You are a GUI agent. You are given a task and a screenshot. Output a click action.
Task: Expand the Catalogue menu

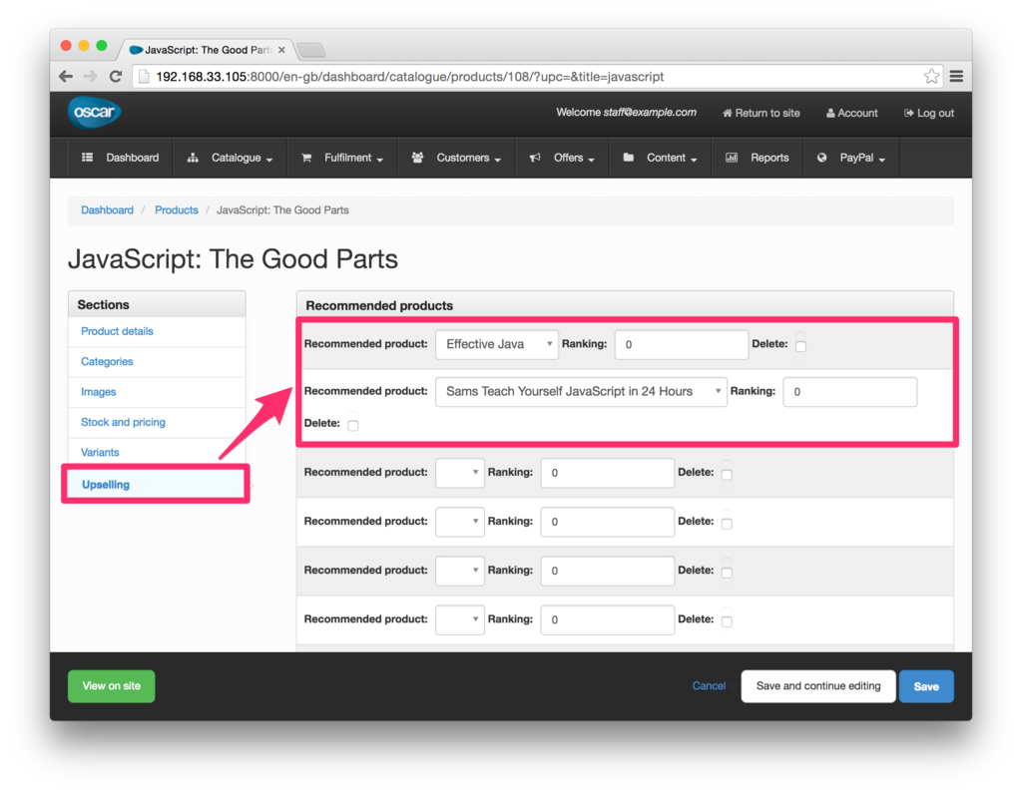coord(231,158)
